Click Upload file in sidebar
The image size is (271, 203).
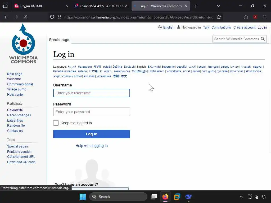click(15, 110)
